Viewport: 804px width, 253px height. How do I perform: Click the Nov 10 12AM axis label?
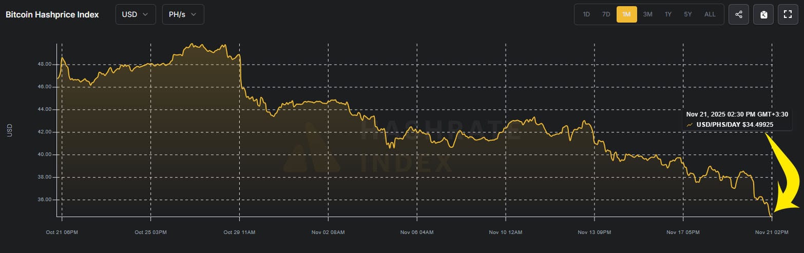click(506, 232)
